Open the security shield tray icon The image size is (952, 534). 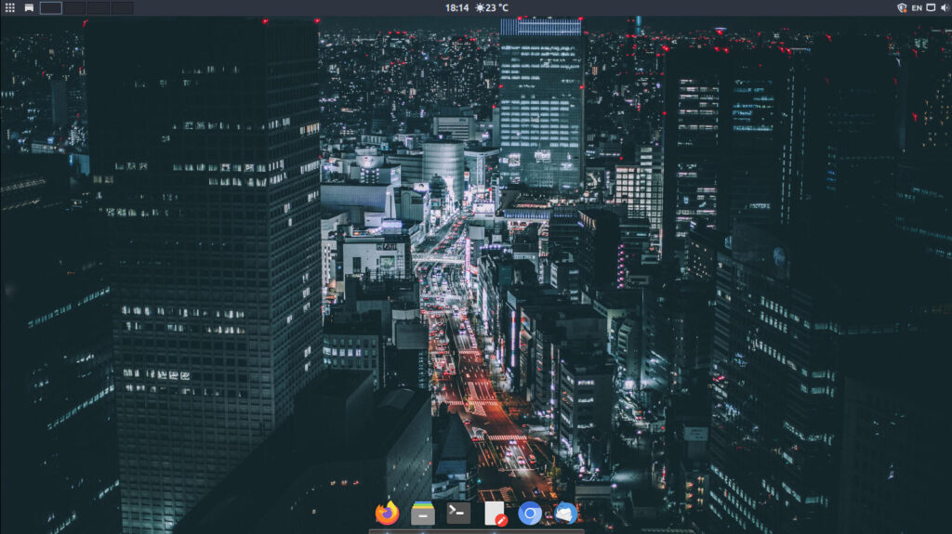(901, 7)
